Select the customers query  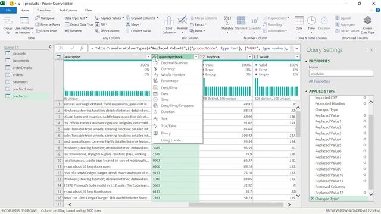(20, 61)
